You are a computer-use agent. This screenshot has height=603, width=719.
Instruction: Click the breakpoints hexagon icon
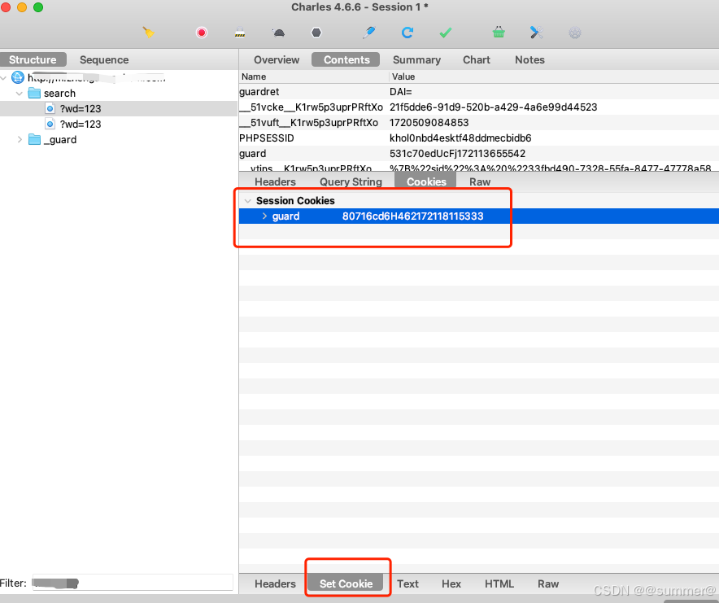click(x=316, y=33)
